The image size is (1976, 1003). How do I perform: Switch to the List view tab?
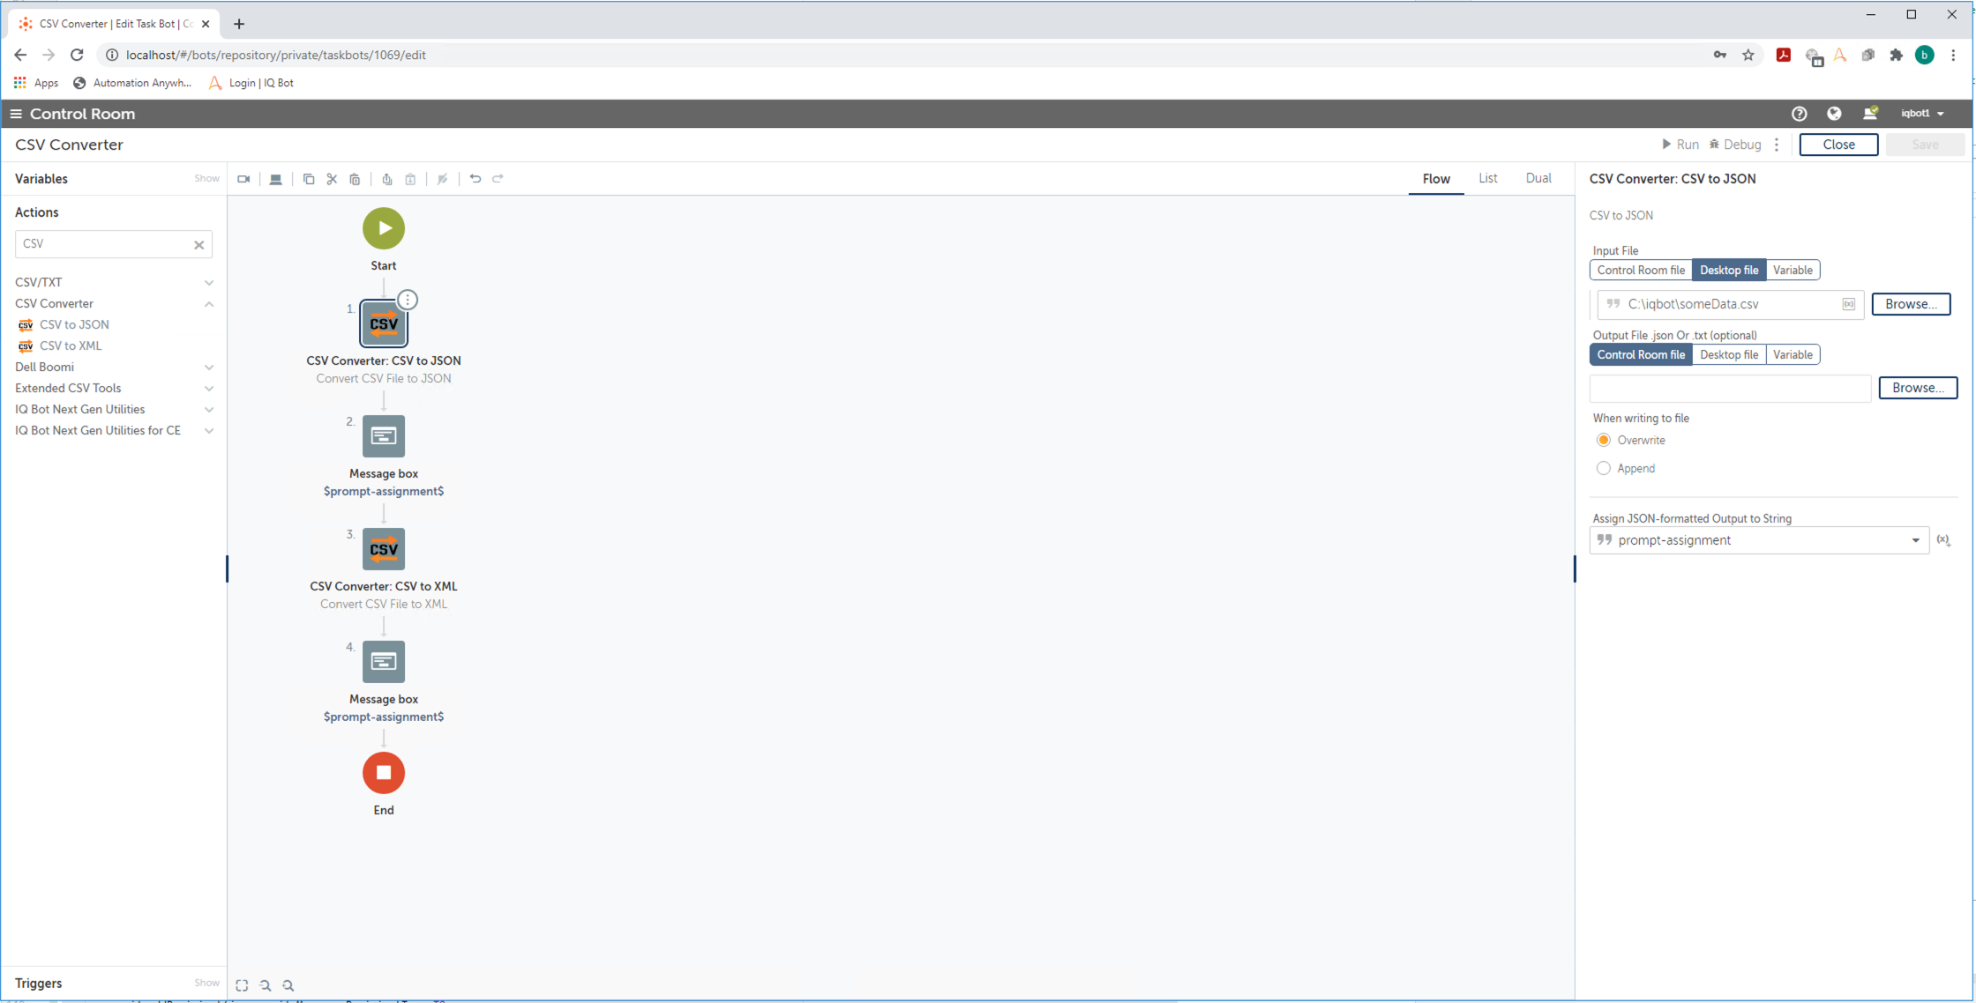pyautogui.click(x=1487, y=178)
